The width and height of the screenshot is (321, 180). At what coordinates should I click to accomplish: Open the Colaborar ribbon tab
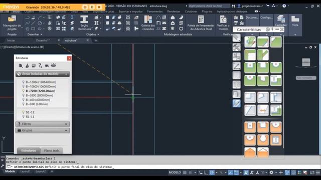[191, 11]
